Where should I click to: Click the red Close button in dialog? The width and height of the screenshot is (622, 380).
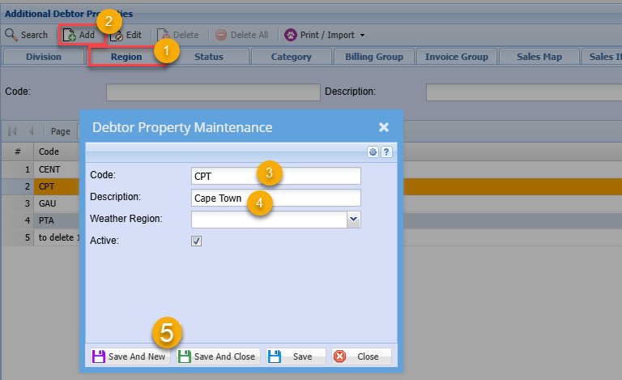coord(361,357)
